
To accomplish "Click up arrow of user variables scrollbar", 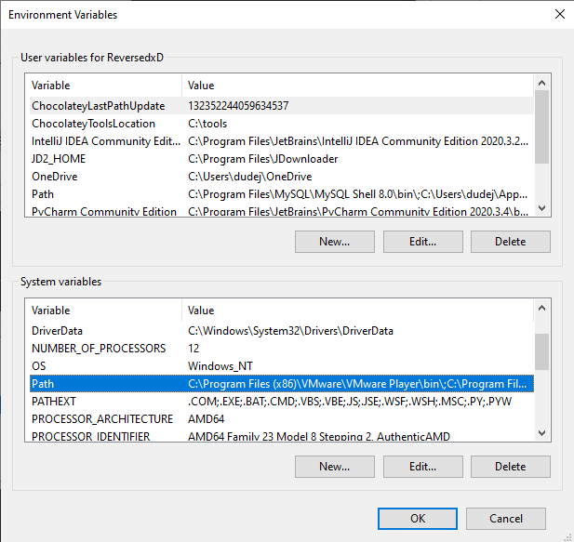I will (541, 83).
